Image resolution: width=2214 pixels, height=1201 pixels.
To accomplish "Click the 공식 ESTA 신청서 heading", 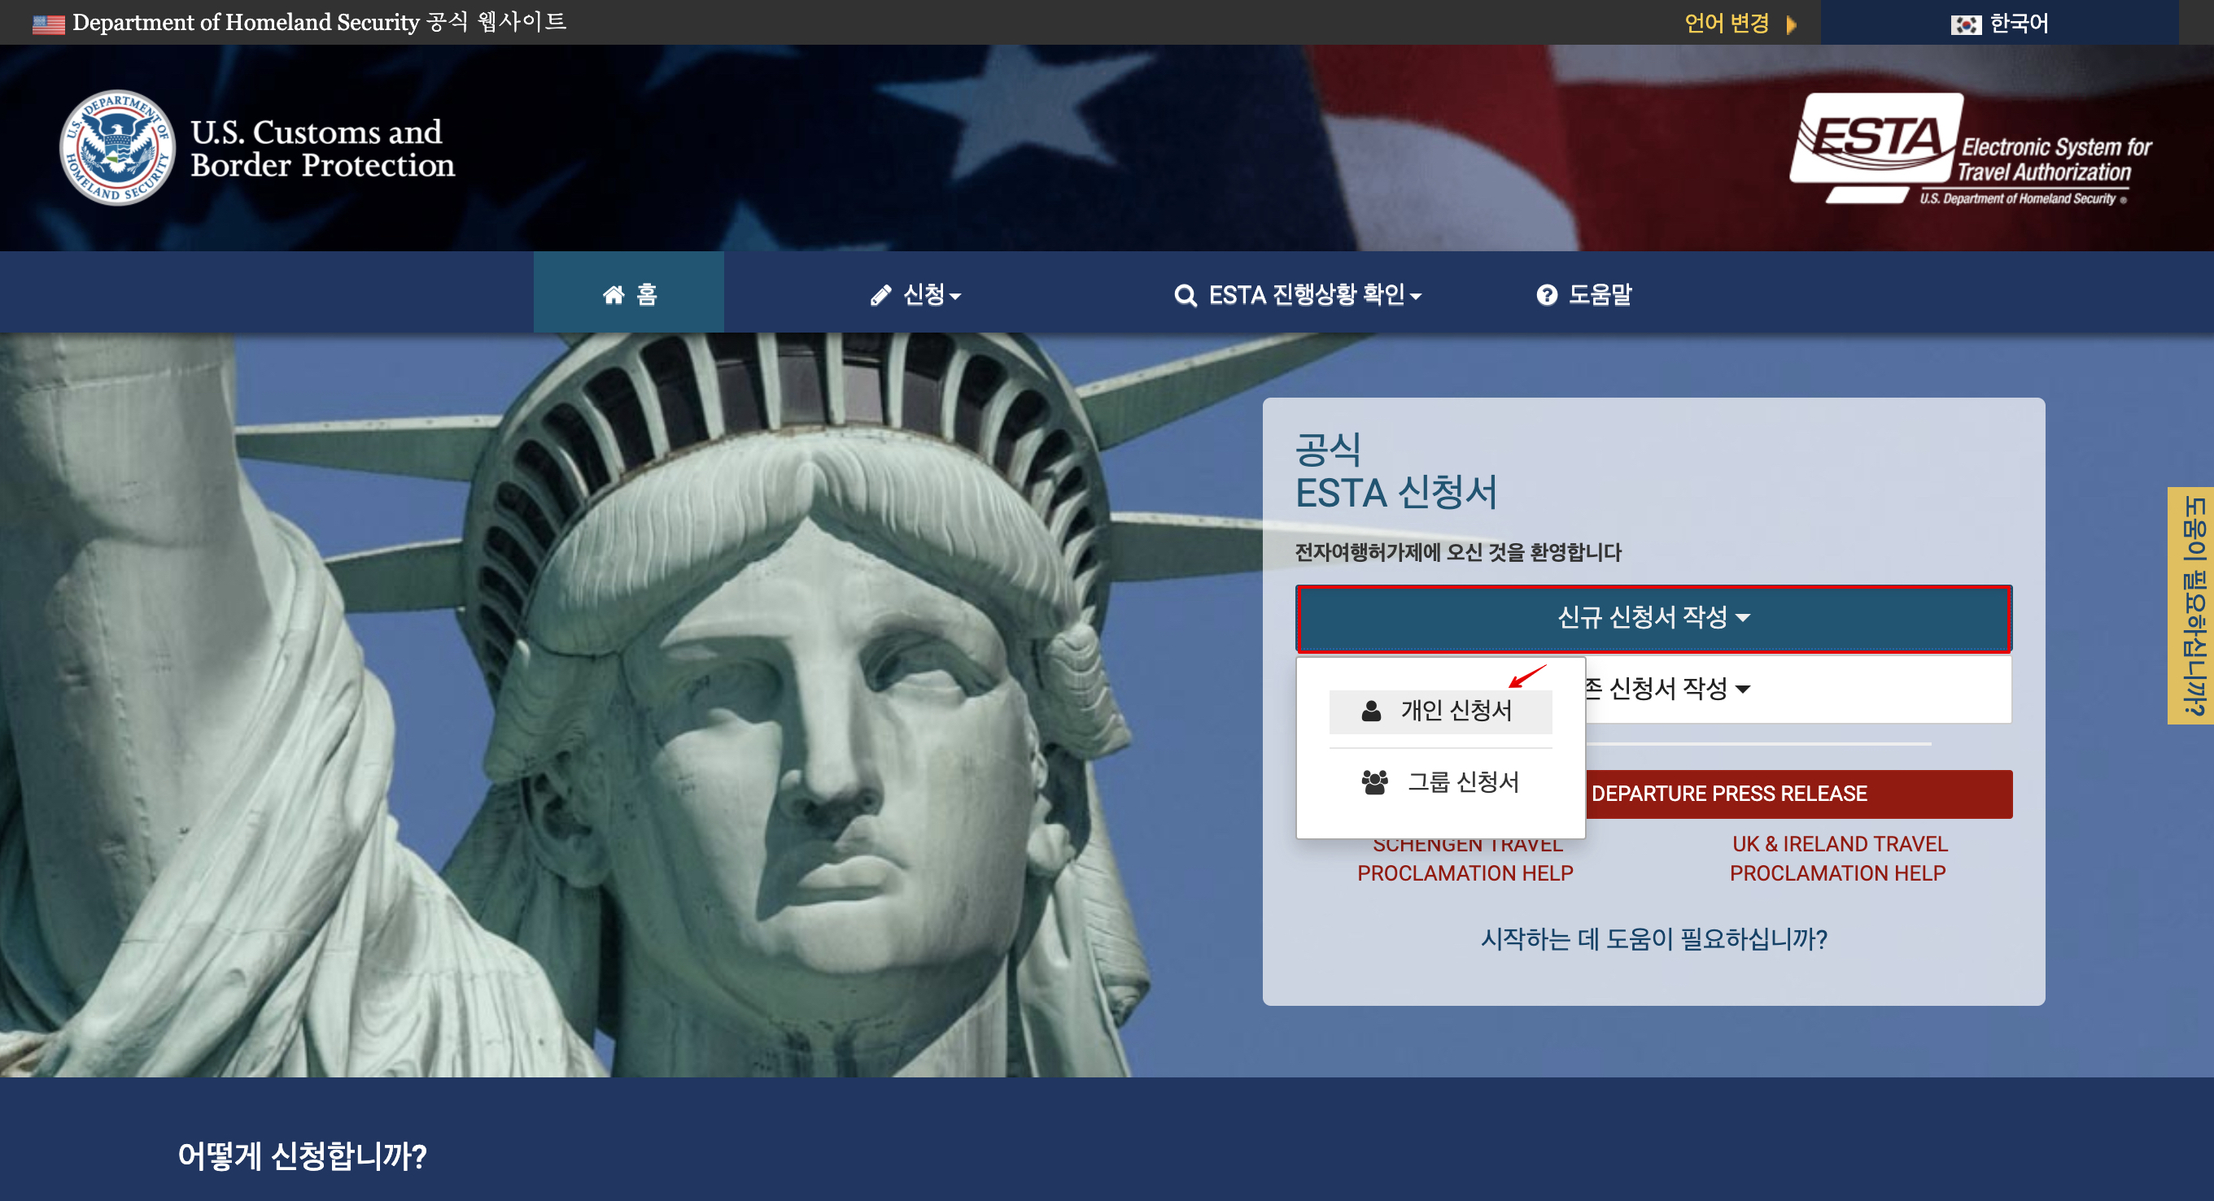I will (x=1396, y=472).
